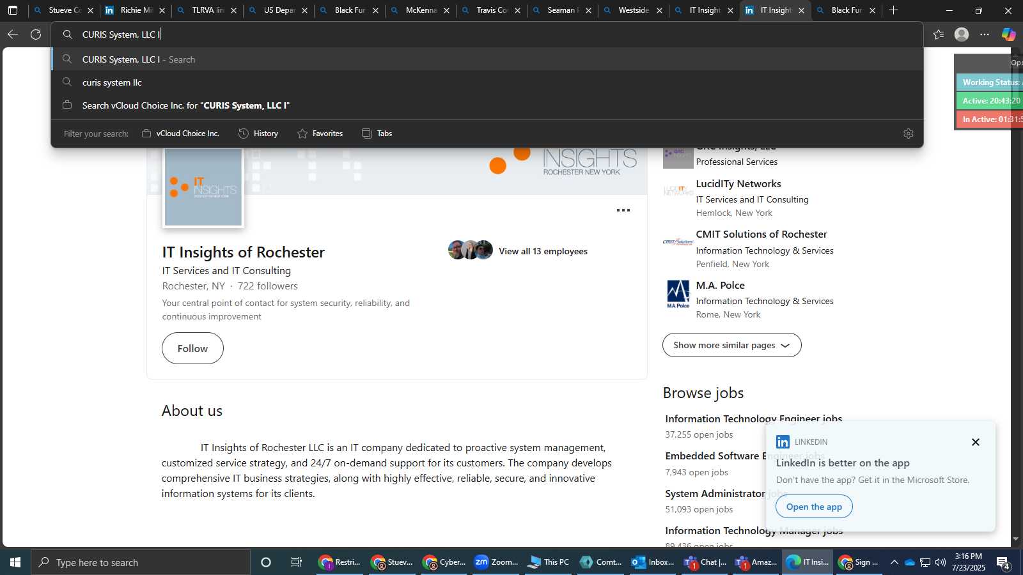Open Windows Start menu
This screenshot has width=1023, height=575.
(15, 562)
